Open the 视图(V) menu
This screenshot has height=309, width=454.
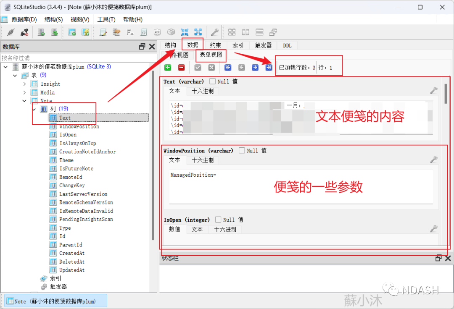(x=80, y=19)
